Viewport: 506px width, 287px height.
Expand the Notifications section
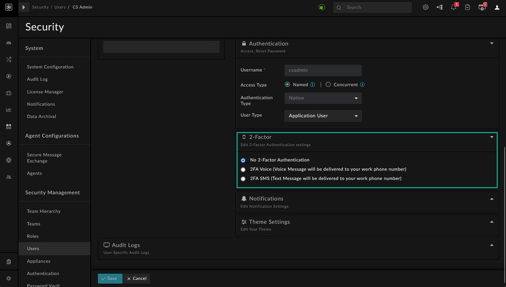pos(491,199)
